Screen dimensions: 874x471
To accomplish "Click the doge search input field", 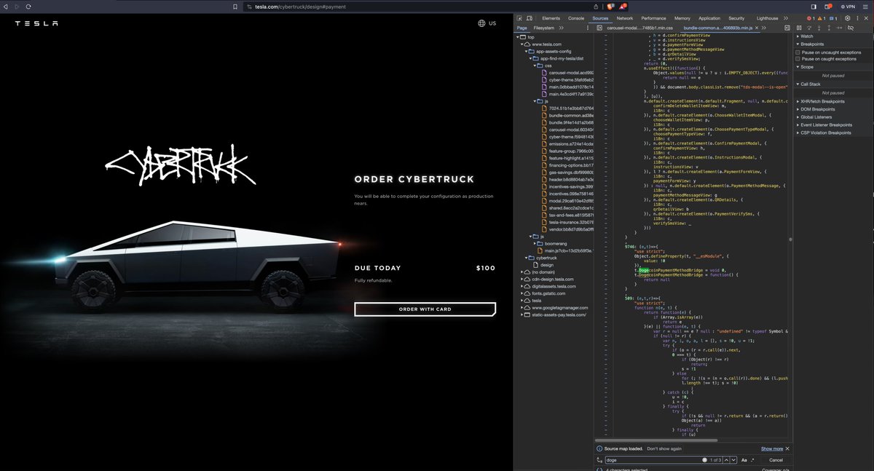I will [x=652, y=460].
